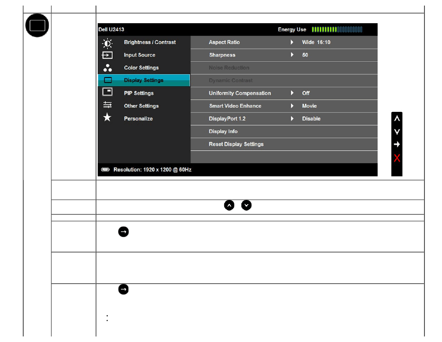The height and width of the screenshot is (342, 442).
Task: Click the Energy Use meter bar
Action: click(x=337, y=30)
